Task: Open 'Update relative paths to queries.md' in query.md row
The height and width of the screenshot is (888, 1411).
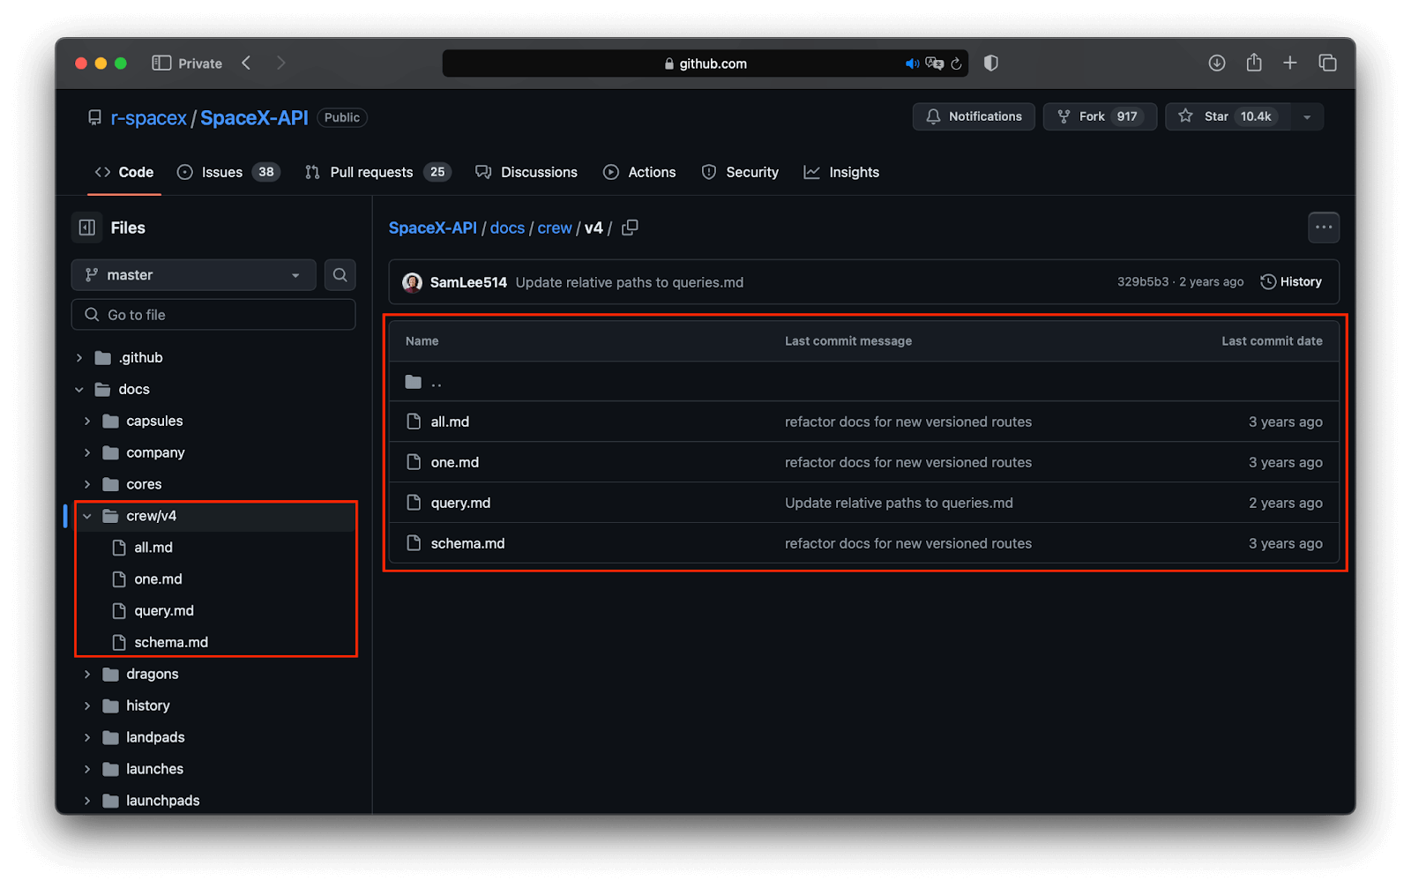Action: point(899,503)
